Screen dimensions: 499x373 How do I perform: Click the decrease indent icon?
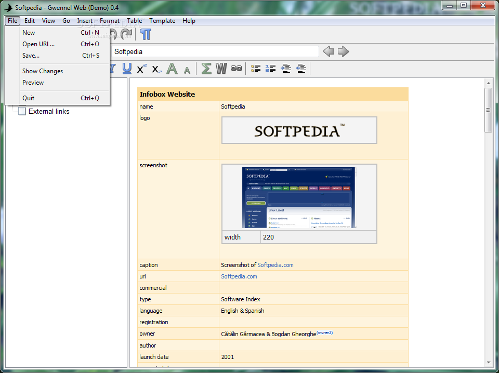(301, 68)
